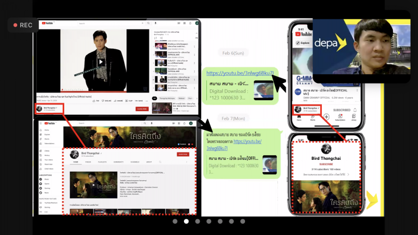Like the video with the thumbs up
Viewport: 418px width, 235px height.
pos(96,101)
